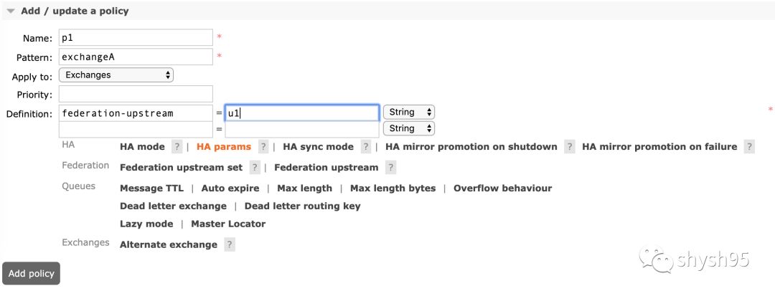Click the empty second definition key field

[136, 129]
